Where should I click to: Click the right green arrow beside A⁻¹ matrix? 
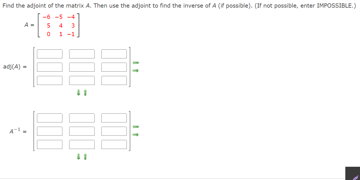pyautogui.click(x=136, y=135)
